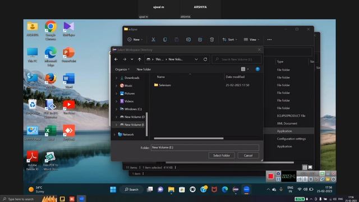Expand the Network tree node
Screen dimensions: 359x202
coord(114,135)
